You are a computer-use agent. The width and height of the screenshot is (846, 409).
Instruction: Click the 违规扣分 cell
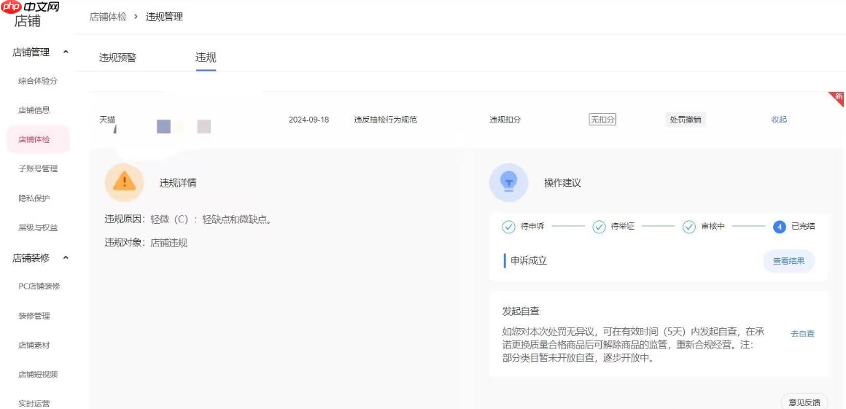(x=505, y=120)
